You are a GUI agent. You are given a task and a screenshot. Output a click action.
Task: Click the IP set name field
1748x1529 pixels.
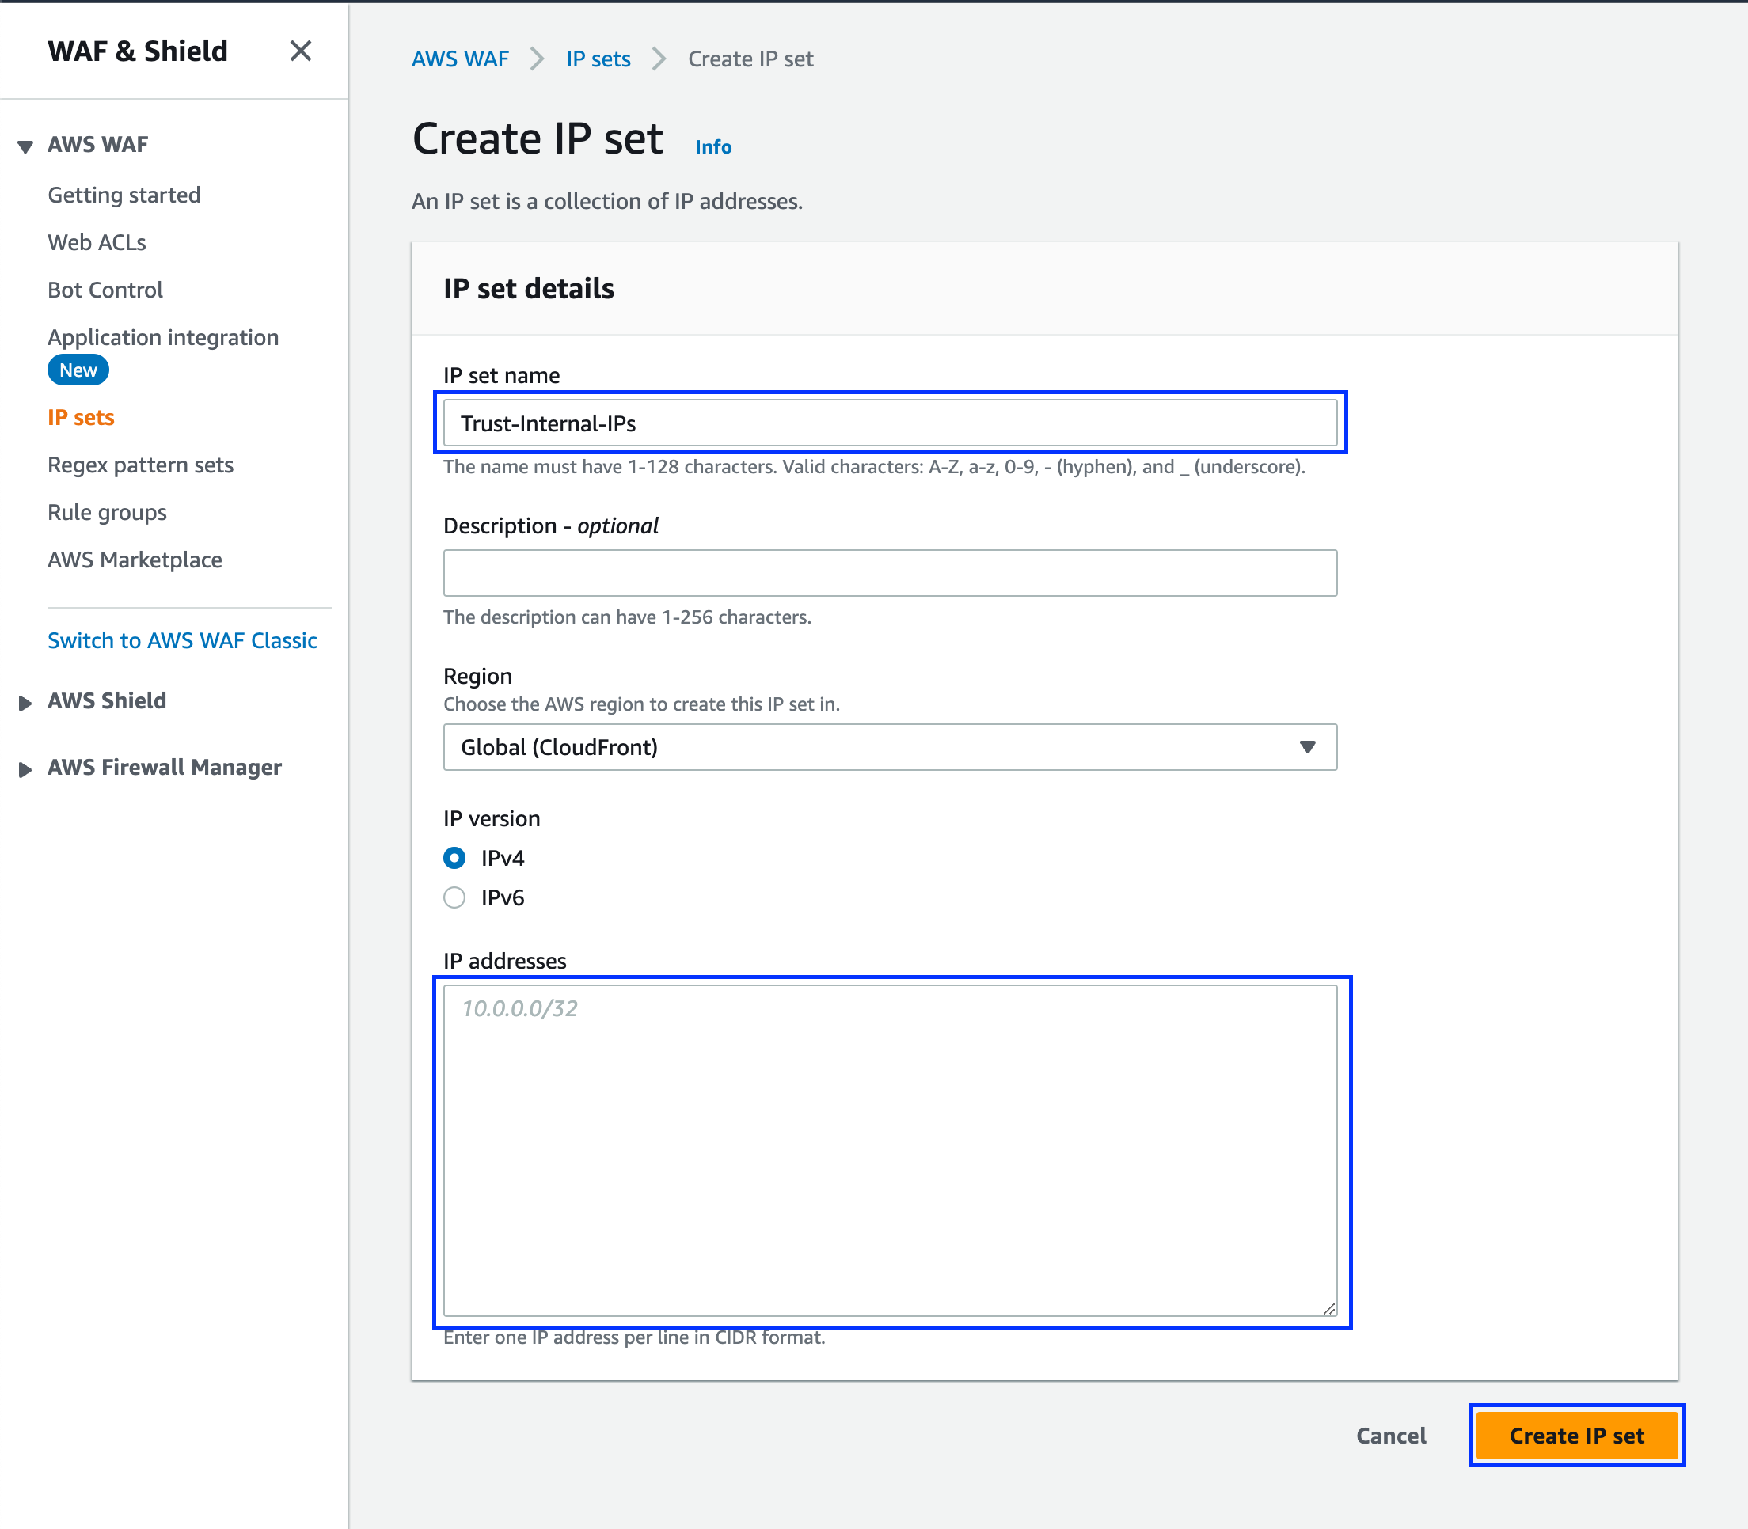(890, 423)
